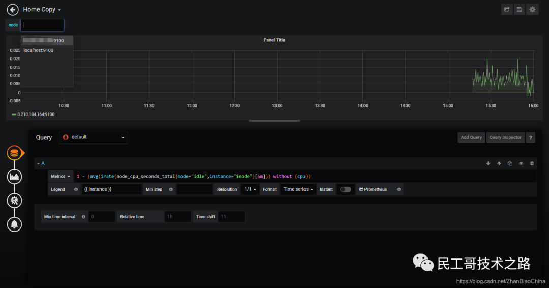Select the blurred :9100 node option
This screenshot has height=288, width=549.
[x=47, y=41]
